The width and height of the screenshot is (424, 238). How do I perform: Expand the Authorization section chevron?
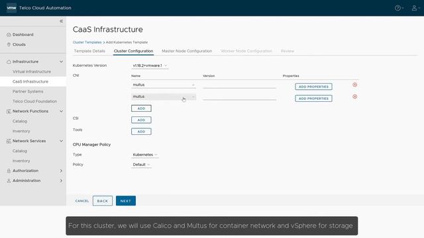point(61,171)
